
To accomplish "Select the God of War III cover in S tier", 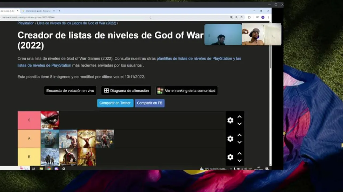I will (x=50, y=120).
